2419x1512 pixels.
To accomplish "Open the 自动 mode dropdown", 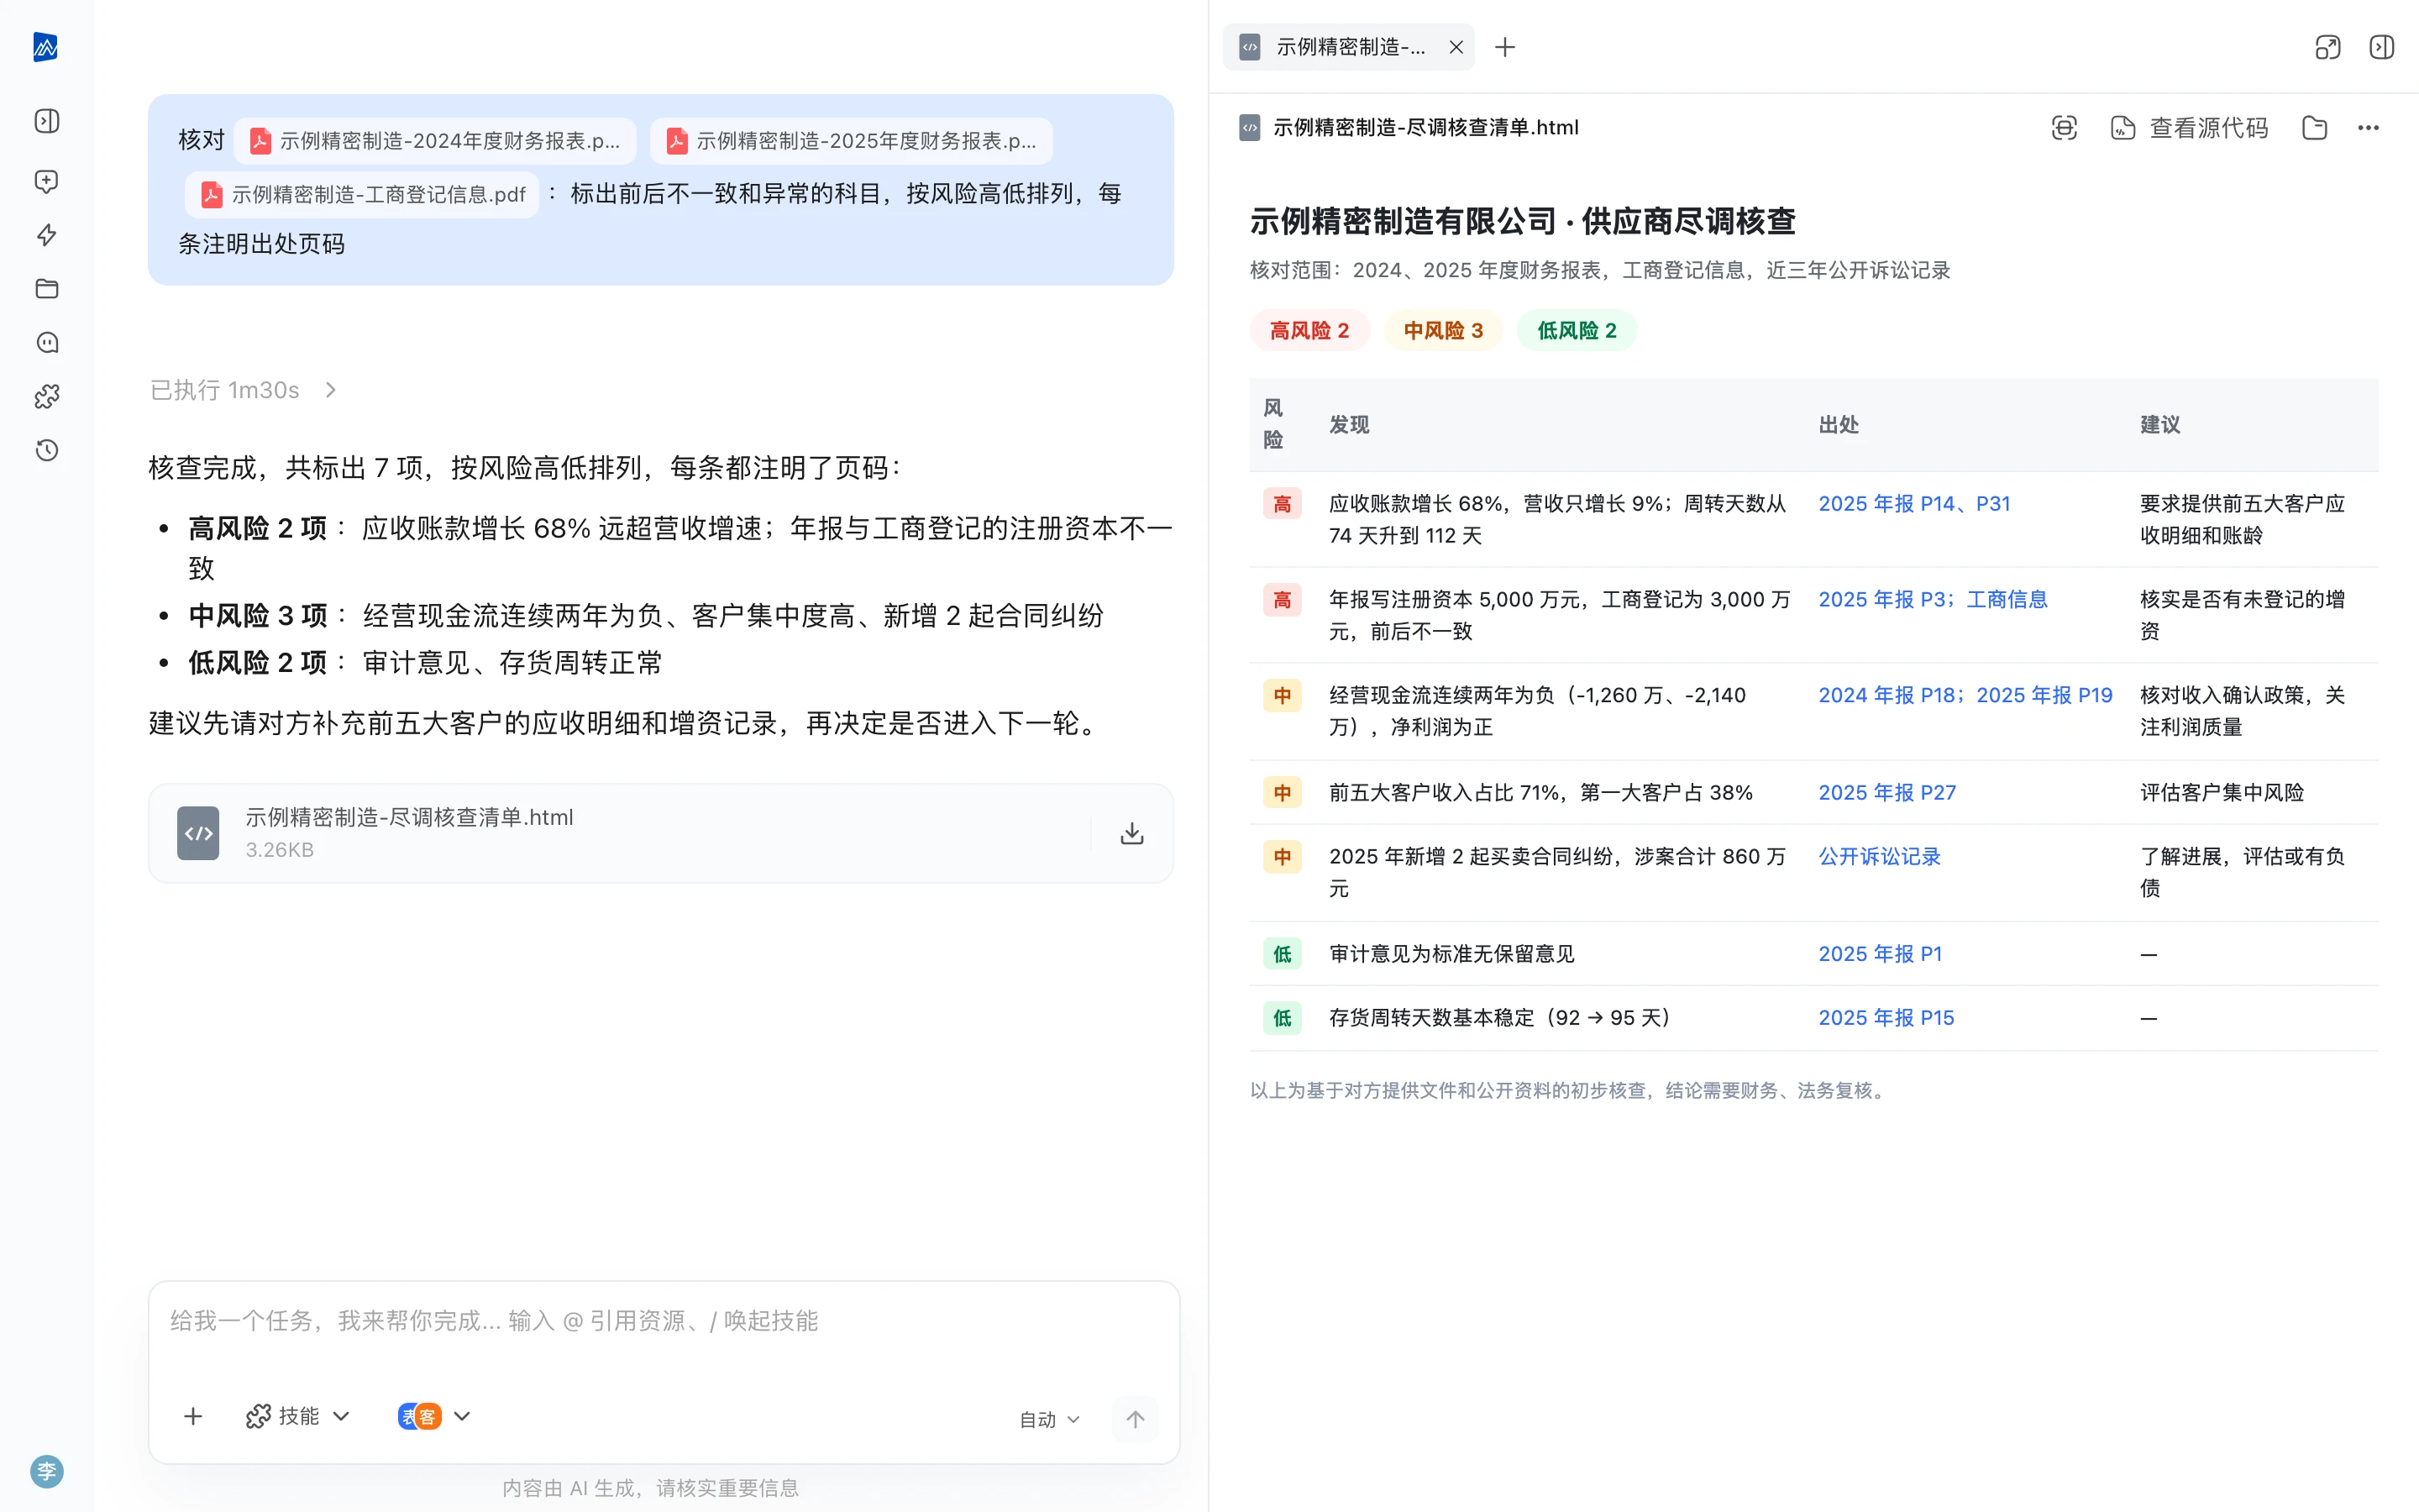I will tap(1050, 1419).
